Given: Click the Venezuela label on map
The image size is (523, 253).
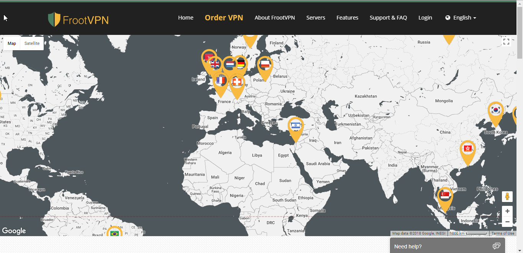Looking at the screenshot, I should click(x=75, y=198).
